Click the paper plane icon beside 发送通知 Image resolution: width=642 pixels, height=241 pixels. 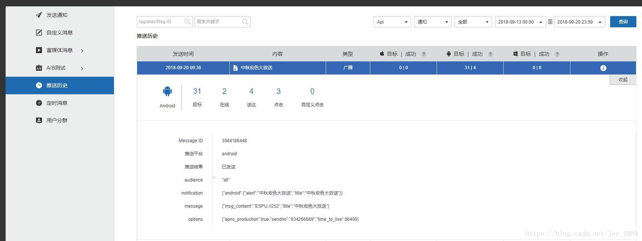coord(39,15)
